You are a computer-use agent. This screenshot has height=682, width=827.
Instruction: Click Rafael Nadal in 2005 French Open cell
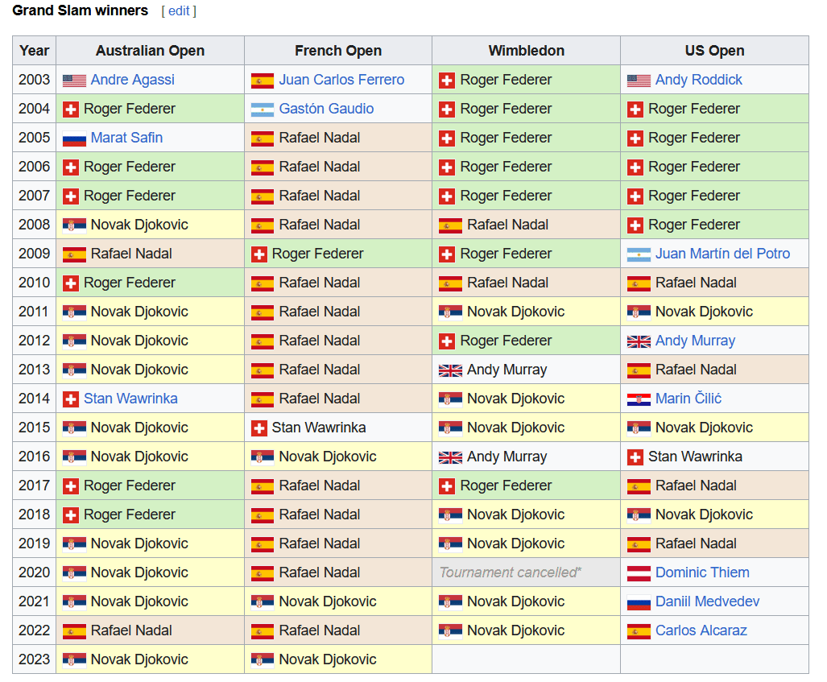[319, 138]
